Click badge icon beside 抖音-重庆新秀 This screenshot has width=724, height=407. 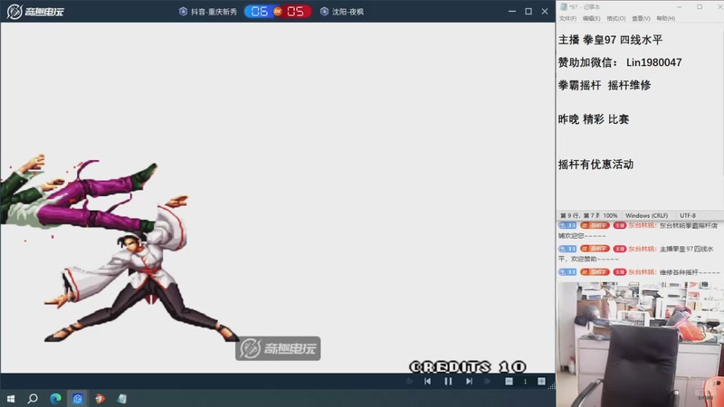pos(183,12)
